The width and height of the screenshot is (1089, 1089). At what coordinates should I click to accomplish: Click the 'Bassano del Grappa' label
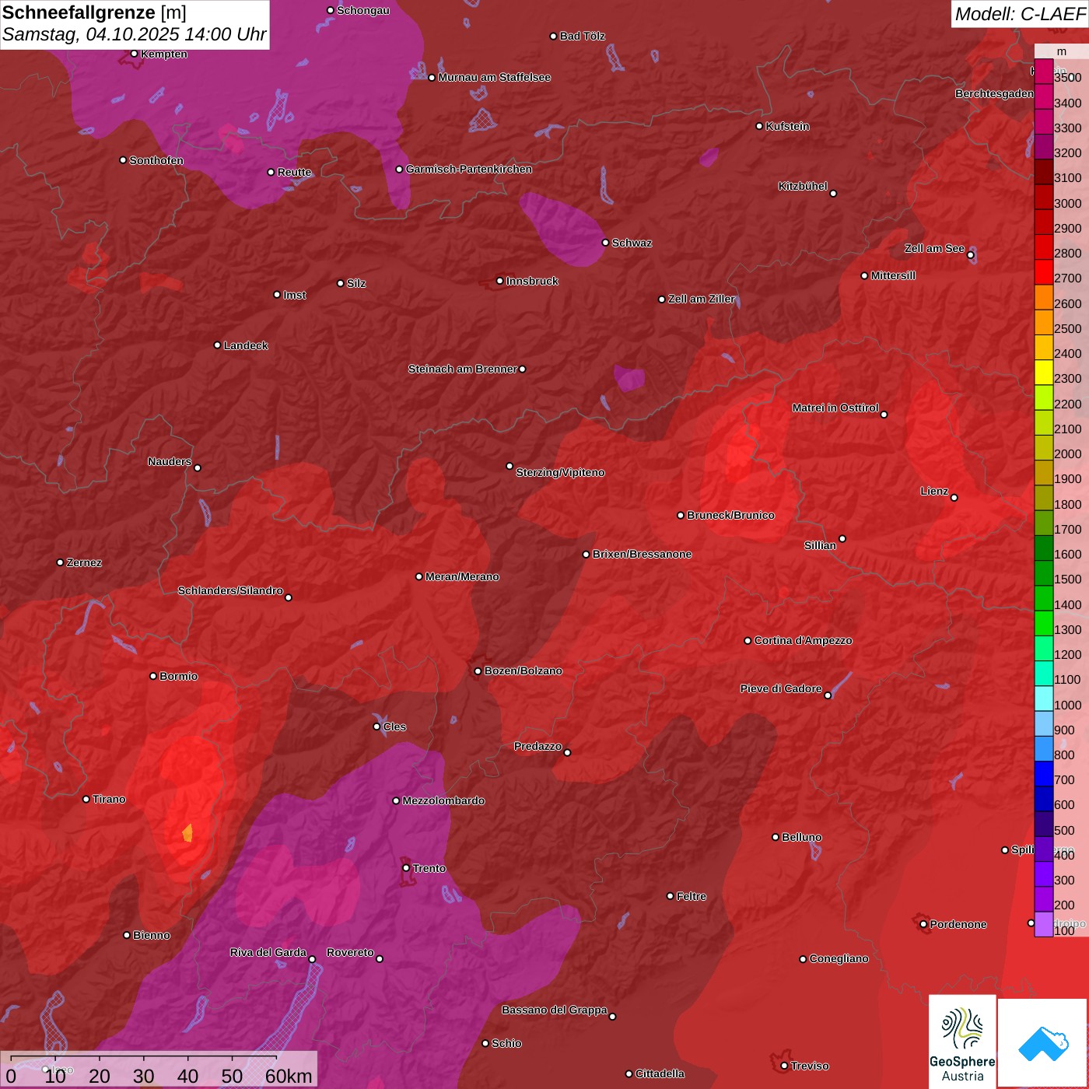(555, 1010)
